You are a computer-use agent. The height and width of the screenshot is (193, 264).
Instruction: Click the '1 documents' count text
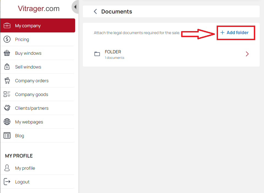tap(115, 58)
